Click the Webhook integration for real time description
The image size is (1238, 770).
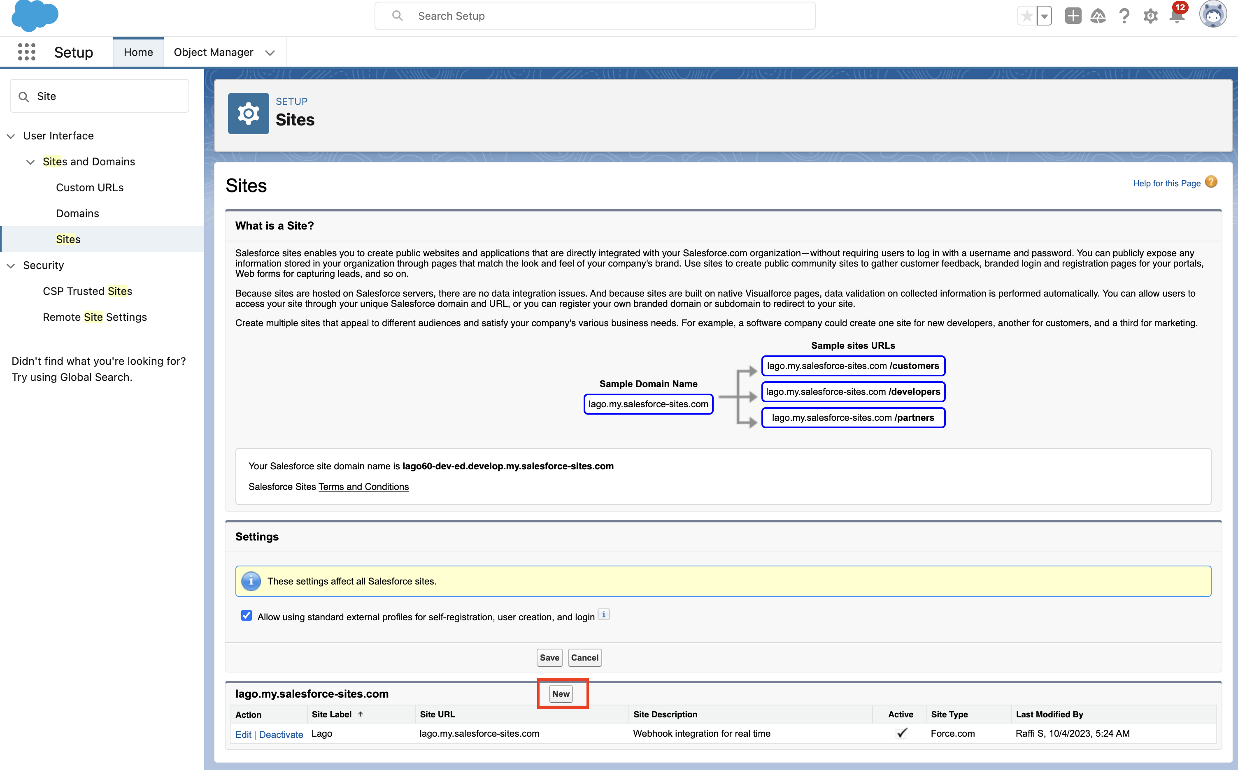click(702, 733)
